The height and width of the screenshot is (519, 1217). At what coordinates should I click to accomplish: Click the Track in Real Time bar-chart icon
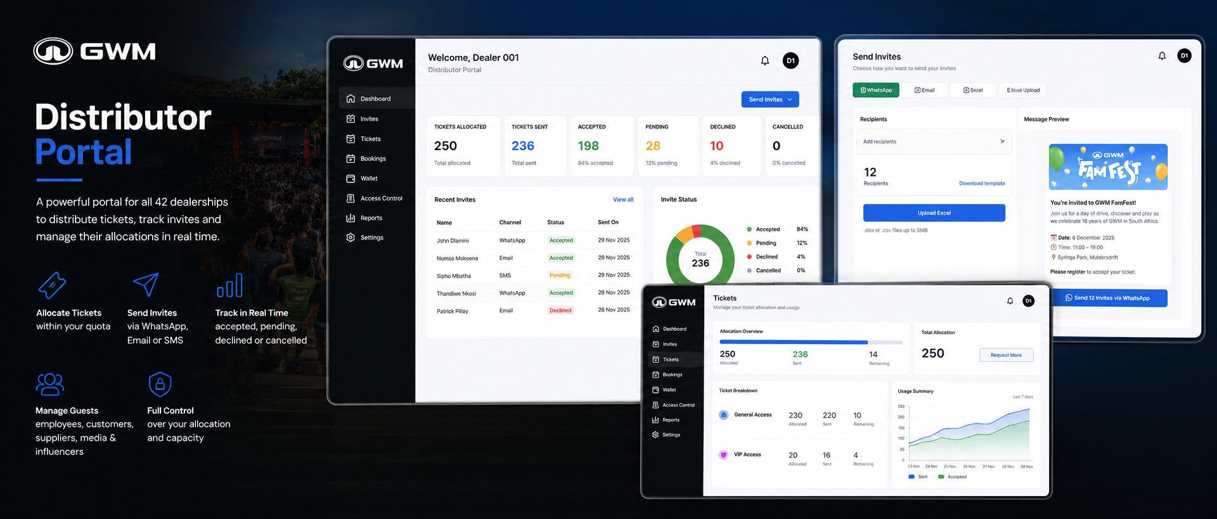[229, 285]
